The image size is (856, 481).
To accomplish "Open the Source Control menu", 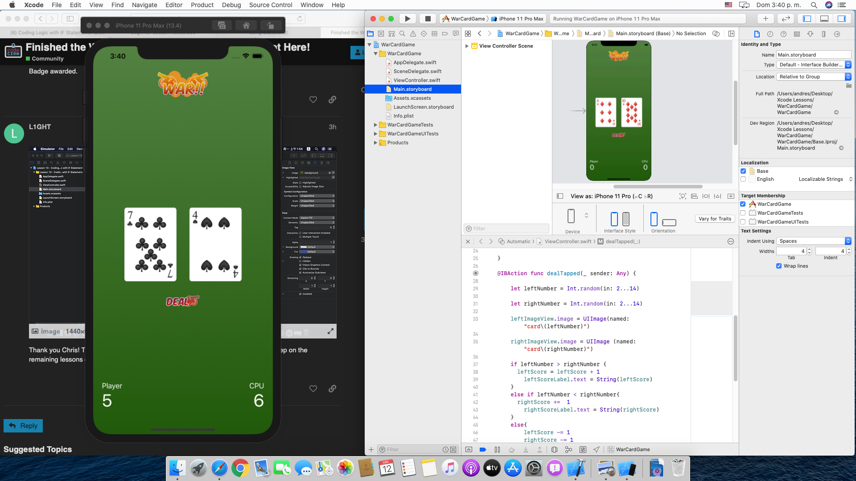I will 270,5.
